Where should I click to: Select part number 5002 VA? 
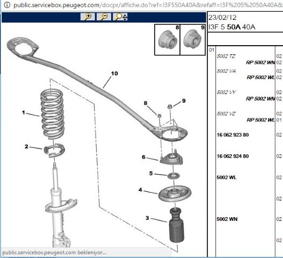226,71
